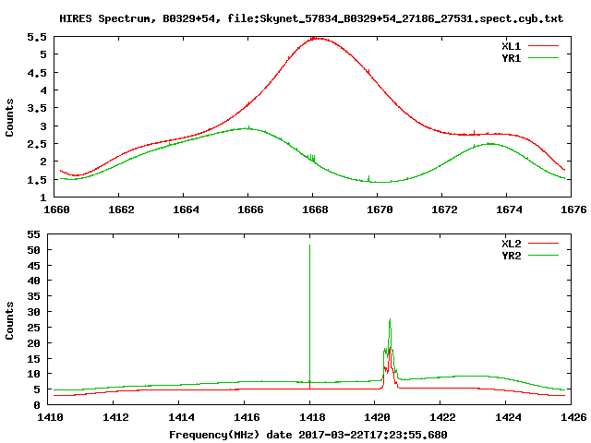591x443 pixels.
Task: Click the 1420 x-axis tick label
Action: pyautogui.click(x=377, y=417)
